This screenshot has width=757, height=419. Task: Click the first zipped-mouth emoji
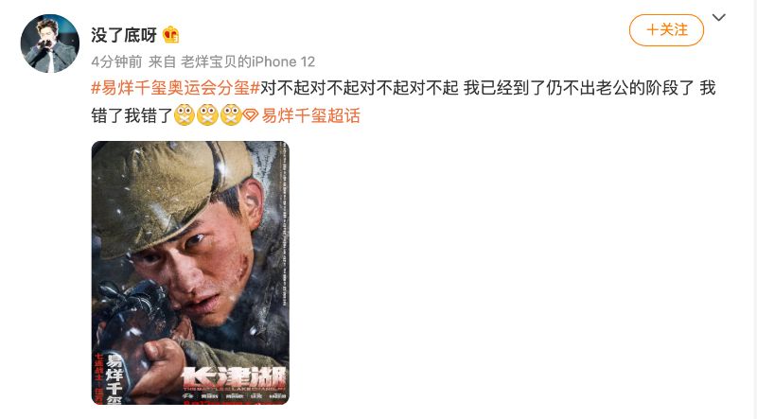(x=184, y=115)
